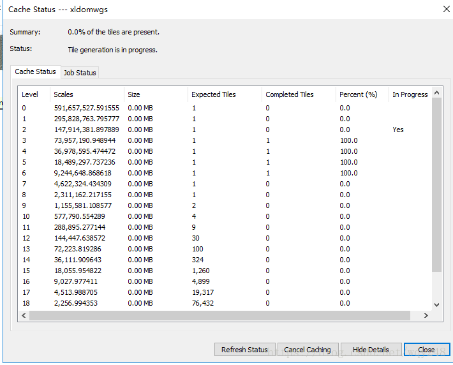Select scale 577,790.554289 row
This screenshot has width=453, height=365.
[x=225, y=216]
